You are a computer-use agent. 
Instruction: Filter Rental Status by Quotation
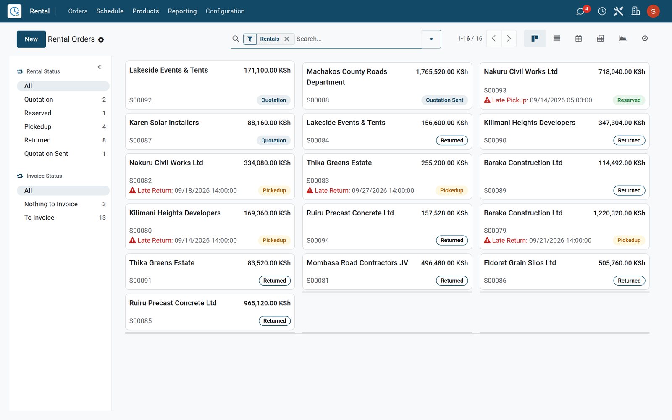coord(63,100)
